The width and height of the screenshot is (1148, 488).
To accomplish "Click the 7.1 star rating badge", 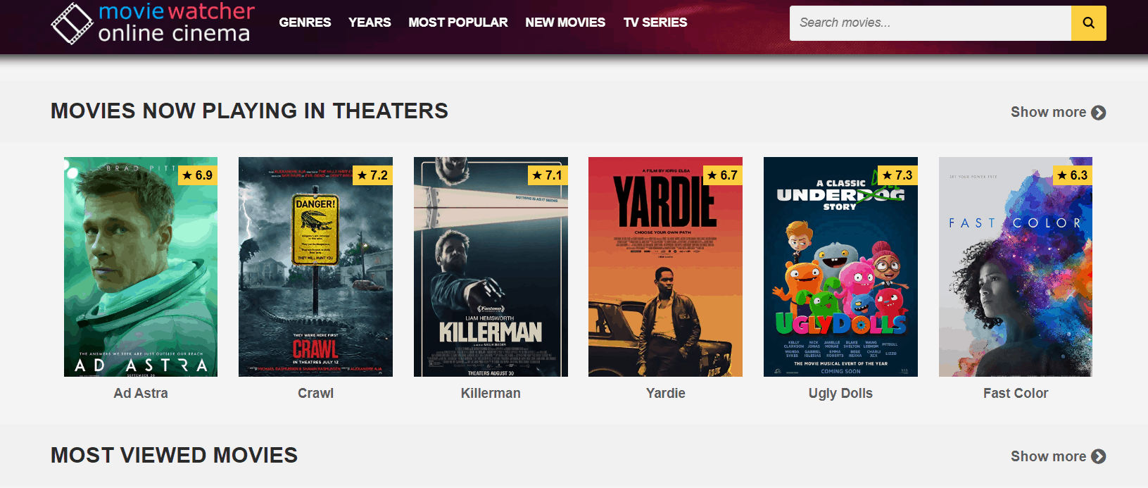I will click(548, 175).
